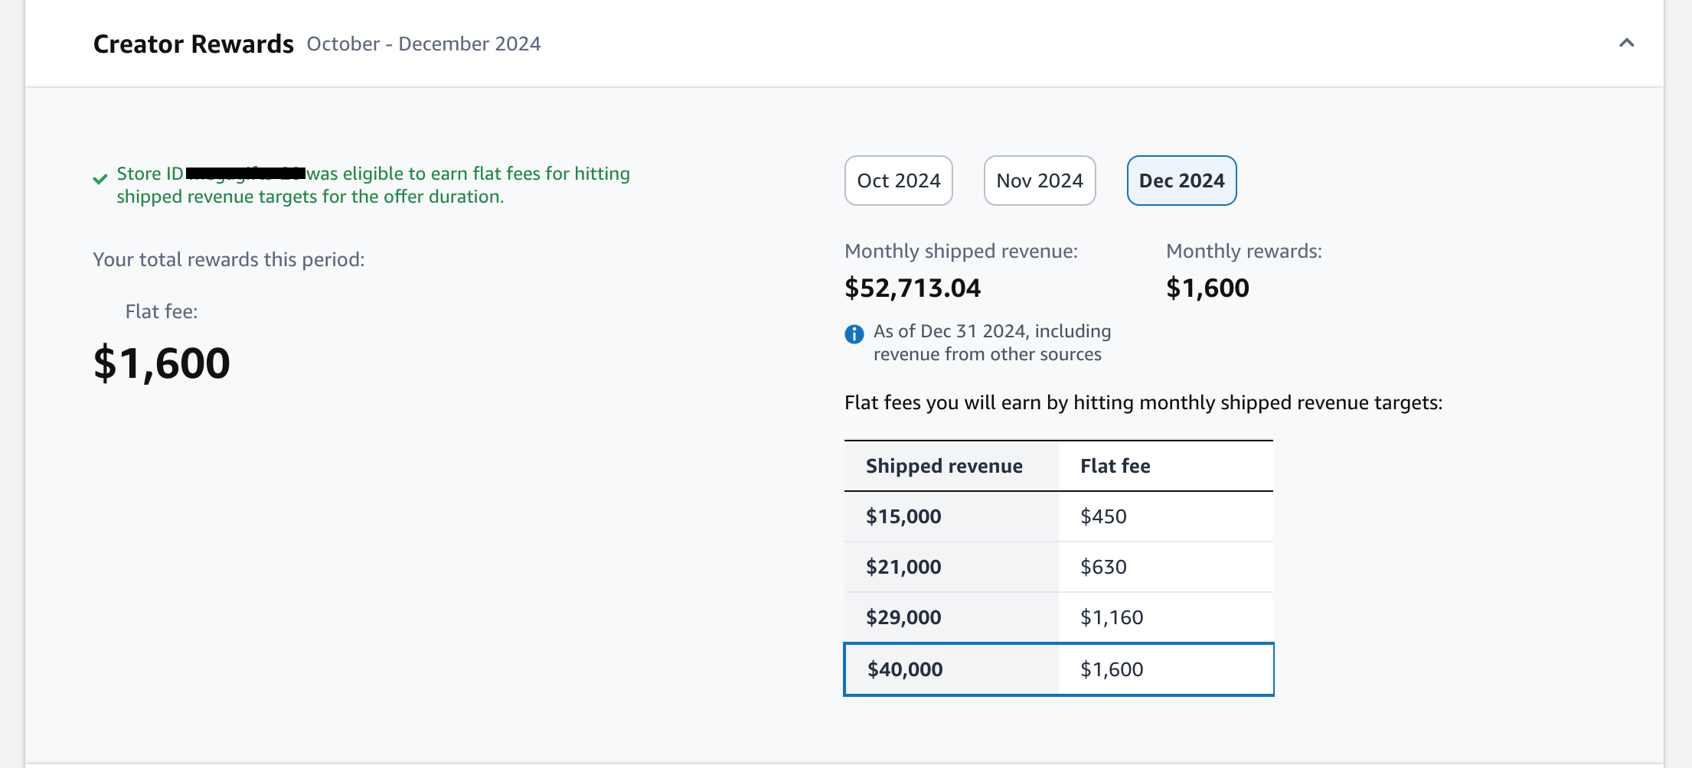Click the $630 flat fee cell
Viewport: 1692px width, 768px height.
click(1103, 567)
